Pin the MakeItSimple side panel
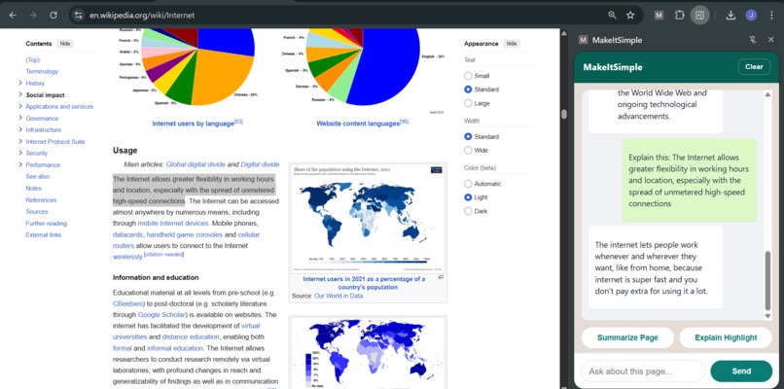Viewport: 784px width, 389px height. (753, 40)
